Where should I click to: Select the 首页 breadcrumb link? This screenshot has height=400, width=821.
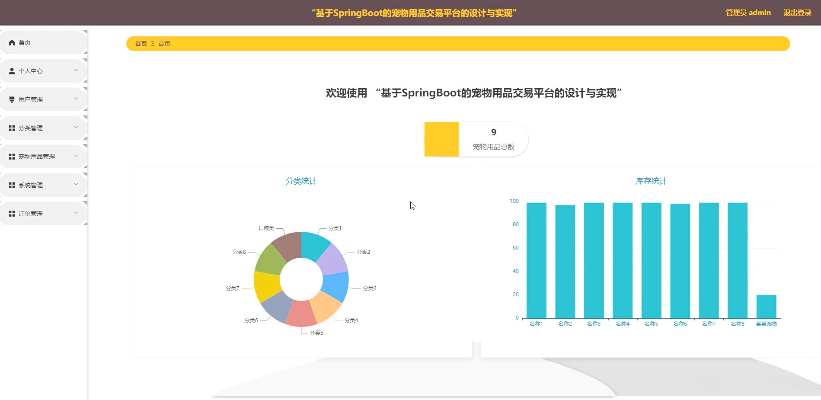click(x=140, y=43)
